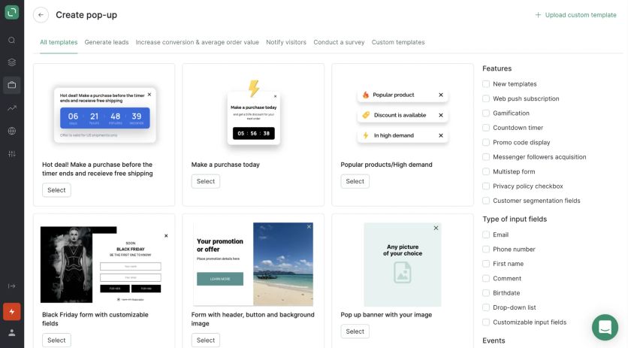Viewport: 628px width, 348px height.
Task: Select the Black Friday form template
Action: point(56,340)
